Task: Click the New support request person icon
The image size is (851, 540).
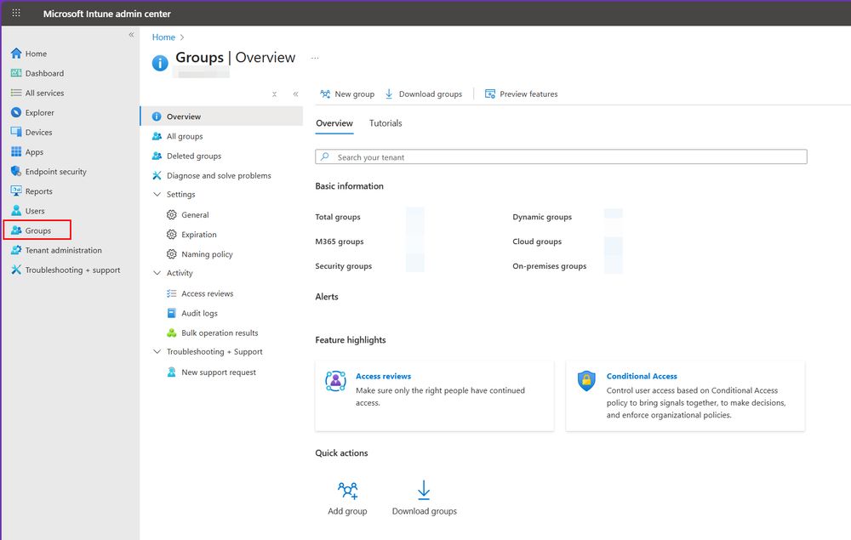Action: click(172, 372)
